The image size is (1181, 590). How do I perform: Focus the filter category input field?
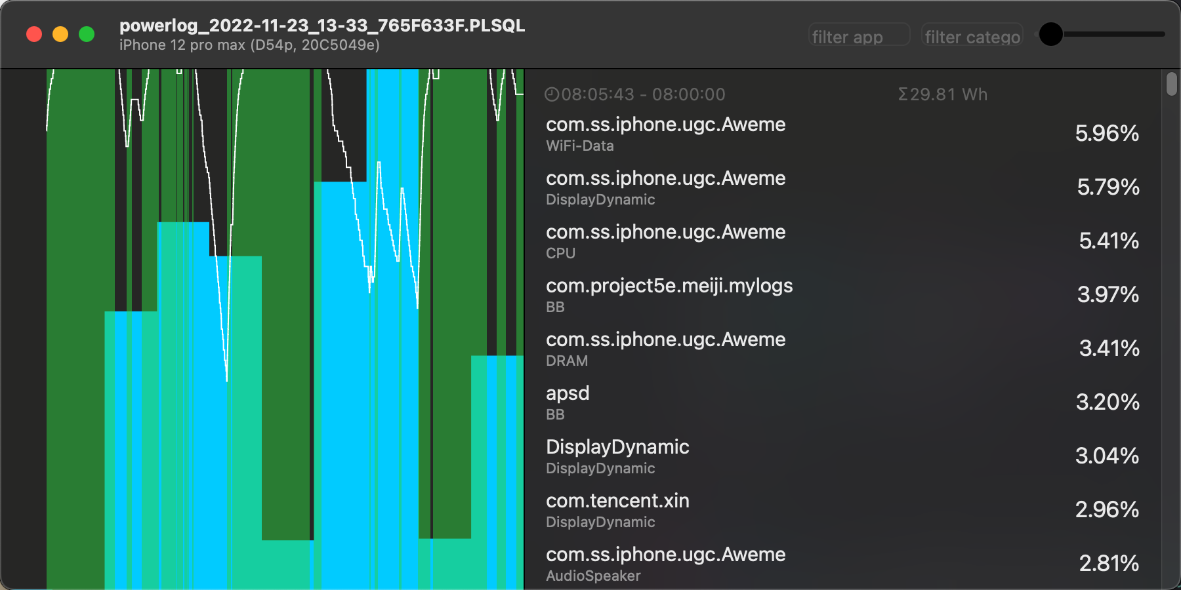pos(972,36)
